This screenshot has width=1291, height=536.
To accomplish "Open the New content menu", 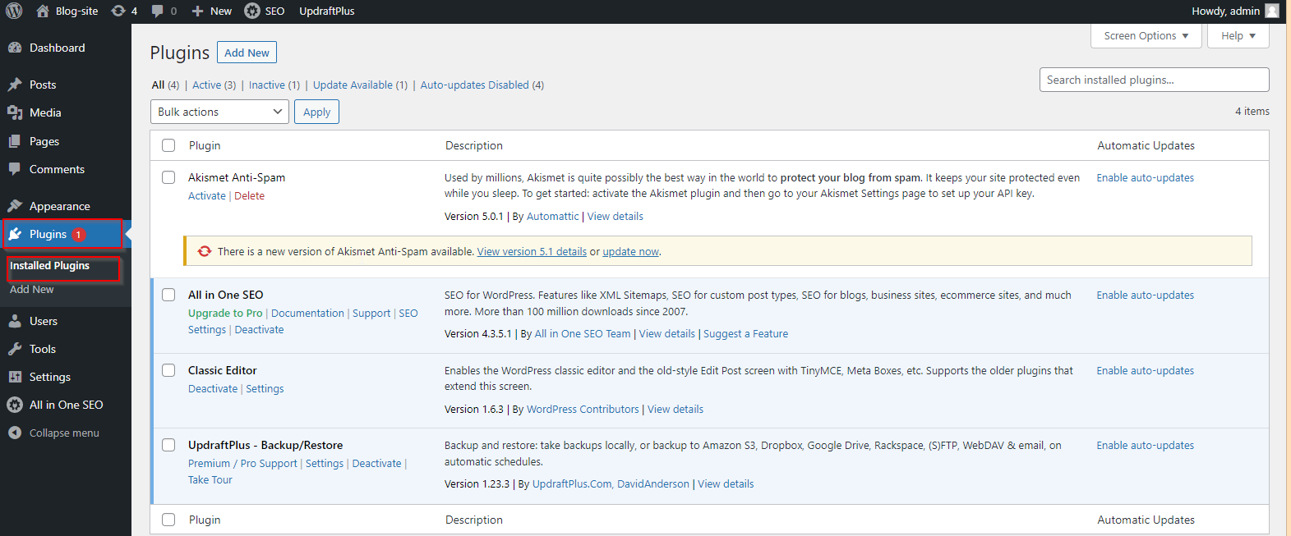I will [212, 11].
